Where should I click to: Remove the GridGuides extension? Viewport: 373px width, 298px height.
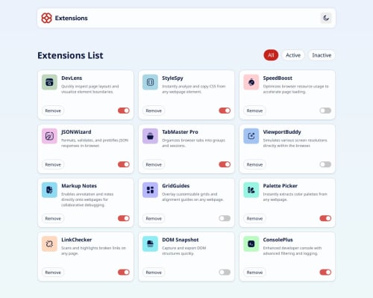154,219
